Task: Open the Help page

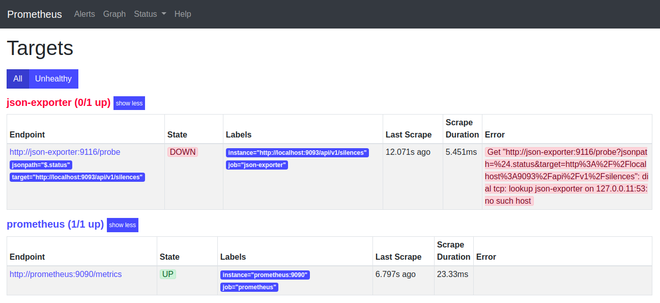Action: click(183, 14)
